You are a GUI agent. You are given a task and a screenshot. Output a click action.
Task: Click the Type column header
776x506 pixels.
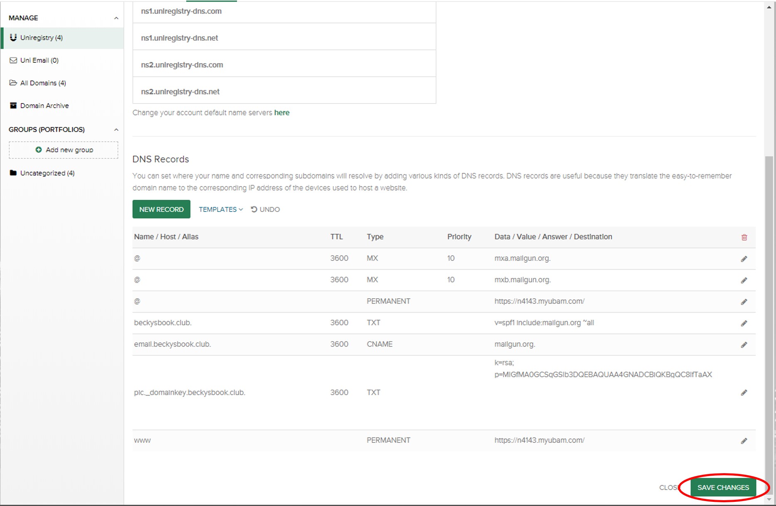(x=375, y=237)
